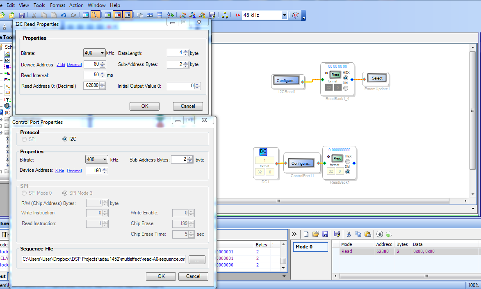Click the 7-Bit device address link
The image size is (481, 289).
click(x=61, y=64)
